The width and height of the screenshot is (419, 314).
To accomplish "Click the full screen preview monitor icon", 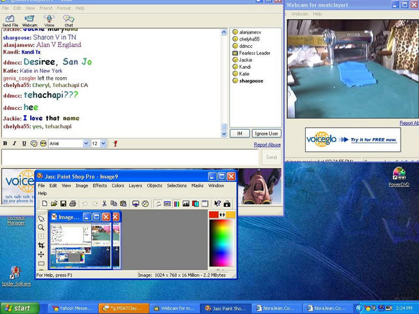I will click(x=136, y=203).
